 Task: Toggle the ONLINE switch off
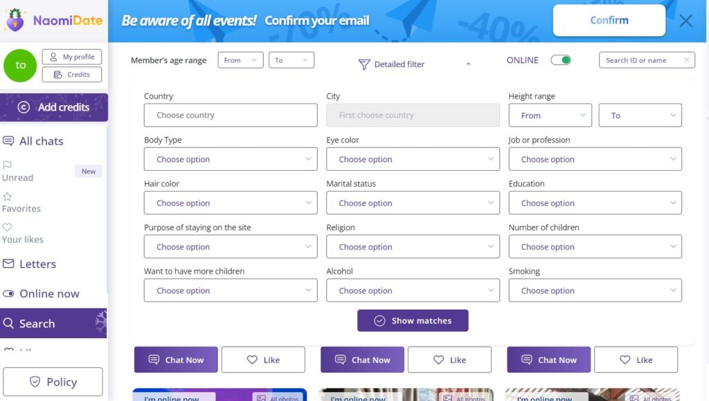click(561, 60)
